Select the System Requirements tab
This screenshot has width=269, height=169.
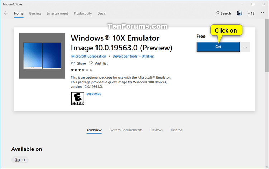(126, 130)
